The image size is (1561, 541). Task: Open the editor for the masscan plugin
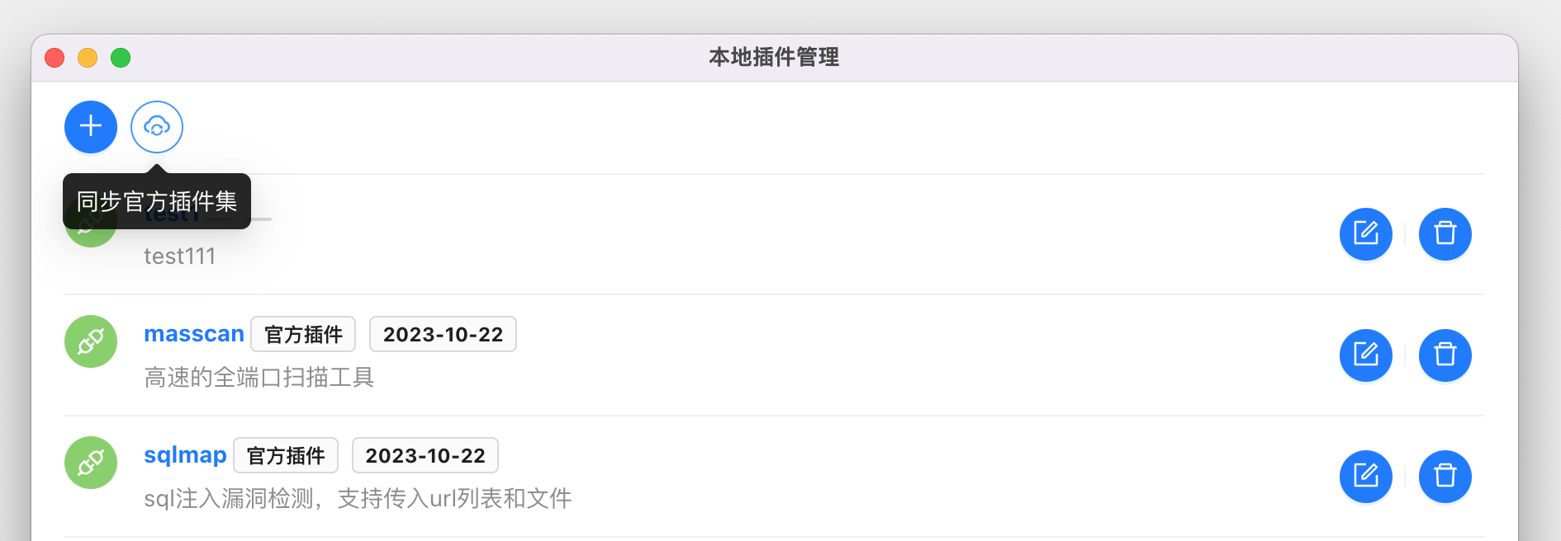[x=1365, y=355]
